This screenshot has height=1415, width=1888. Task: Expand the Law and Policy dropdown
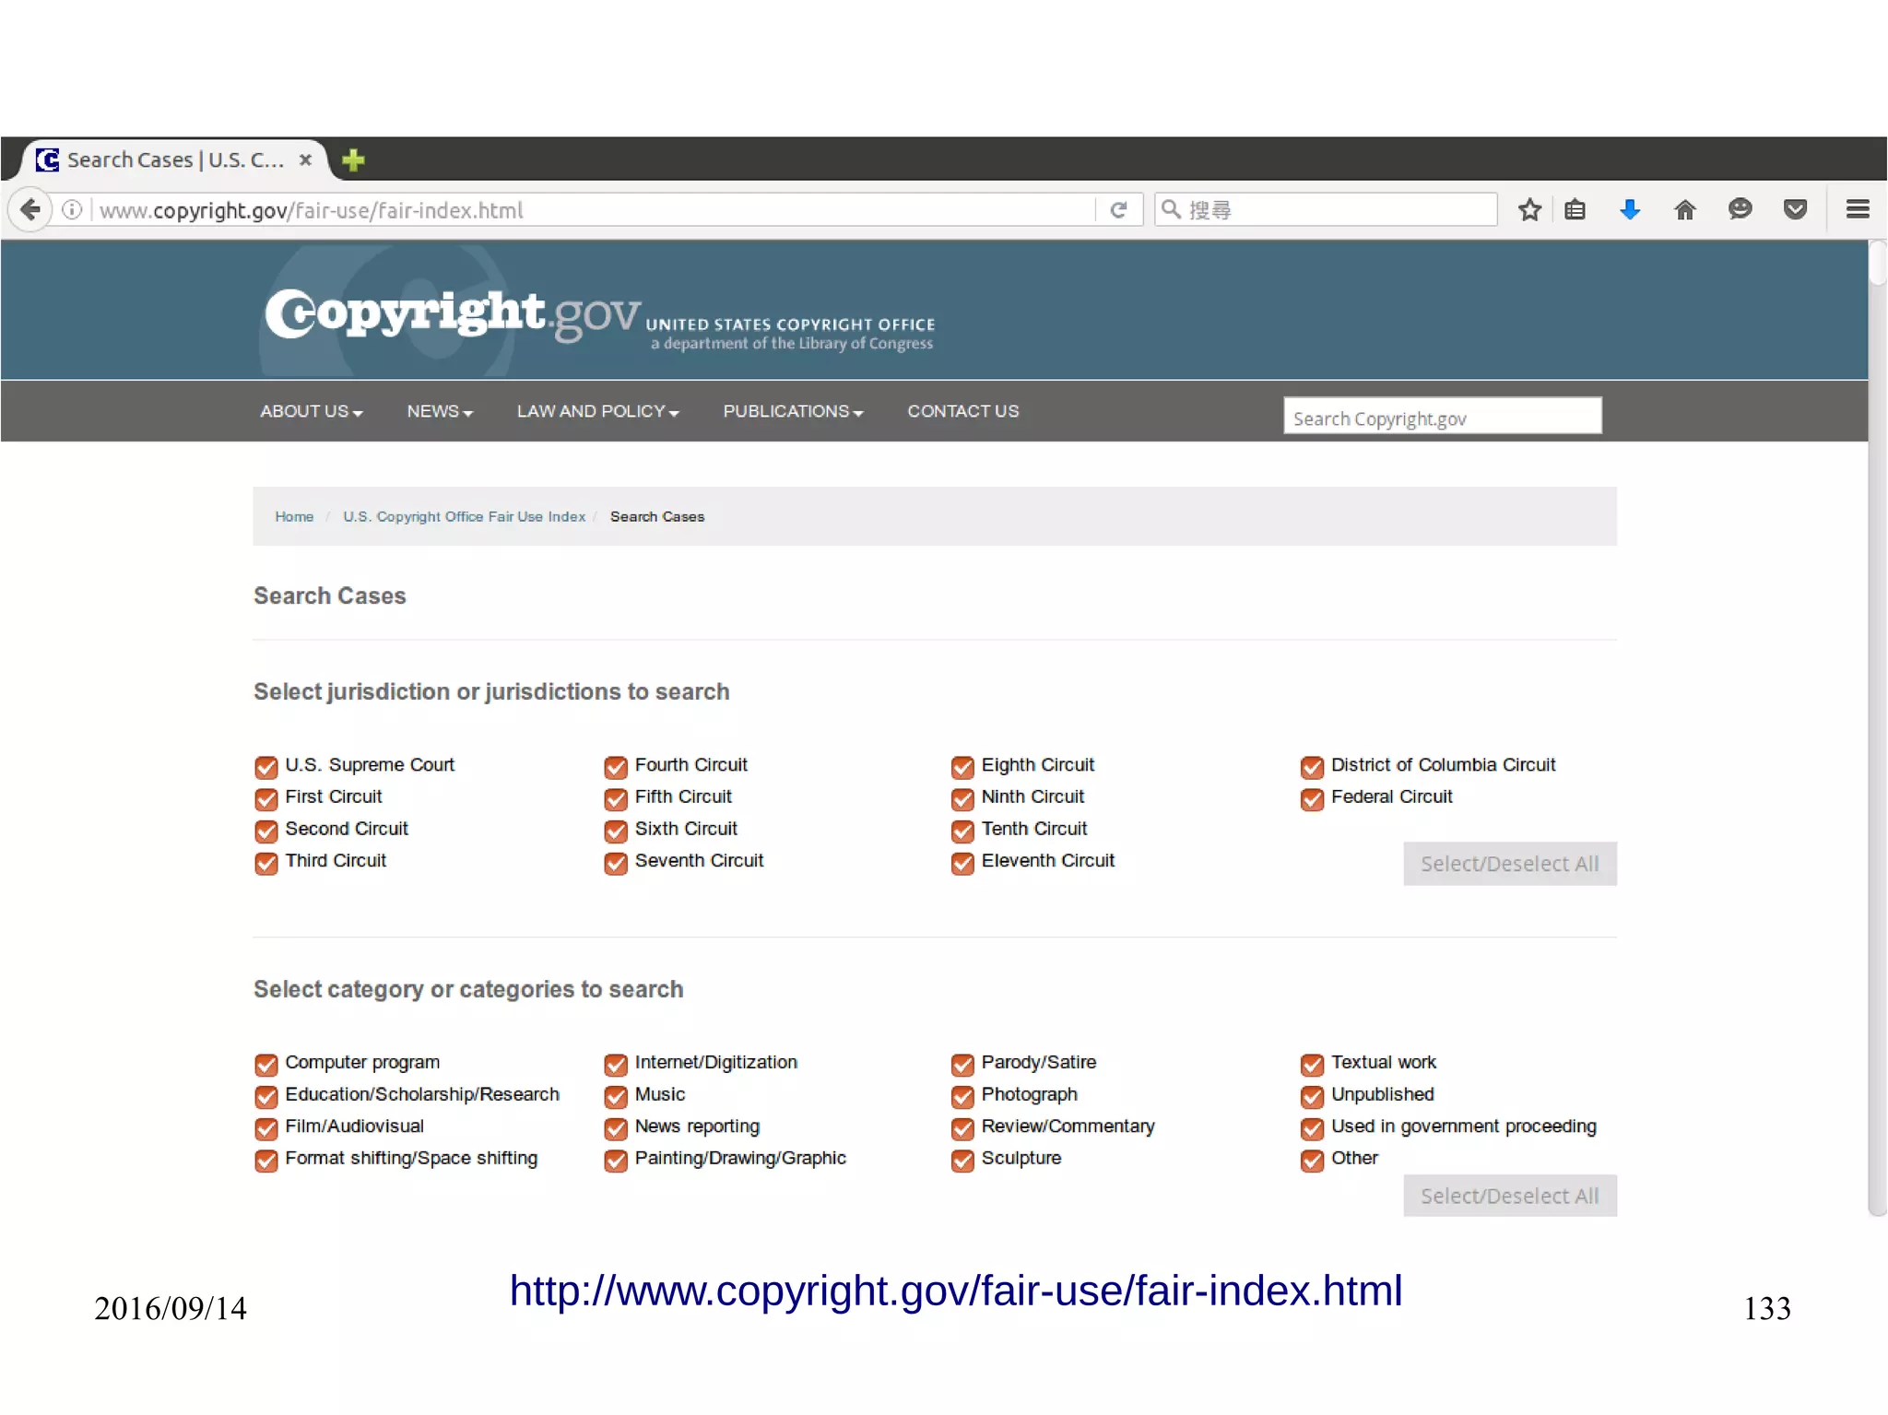click(597, 411)
